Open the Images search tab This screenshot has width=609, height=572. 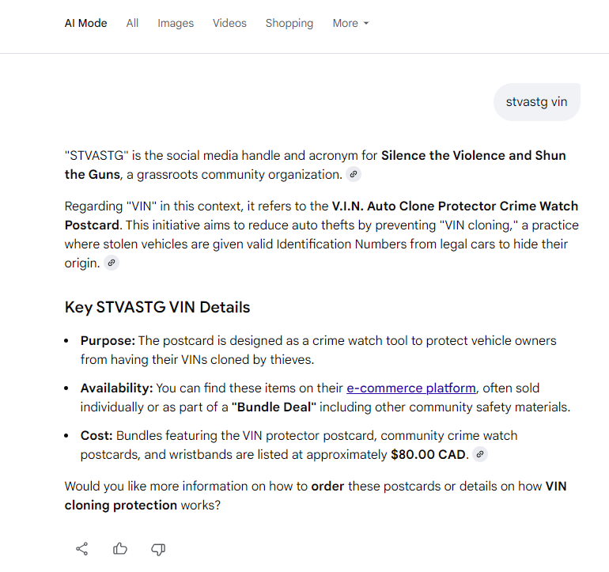point(176,23)
